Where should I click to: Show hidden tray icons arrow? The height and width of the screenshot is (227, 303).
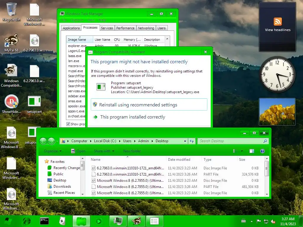tap(252, 221)
